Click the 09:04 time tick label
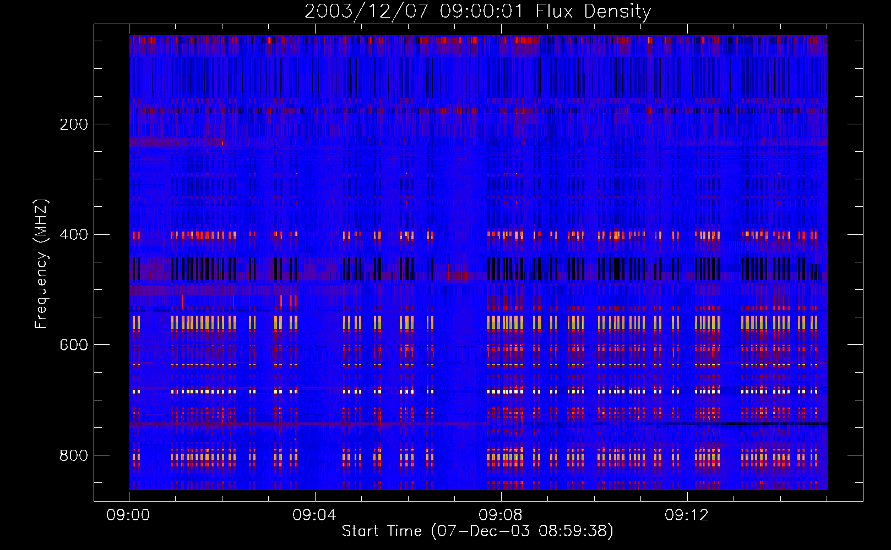This screenshot has width=891, height=550. [x=314, y=515]
